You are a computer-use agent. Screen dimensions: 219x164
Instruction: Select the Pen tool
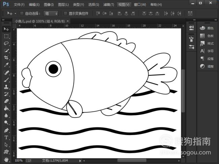(x=6, y=130)
